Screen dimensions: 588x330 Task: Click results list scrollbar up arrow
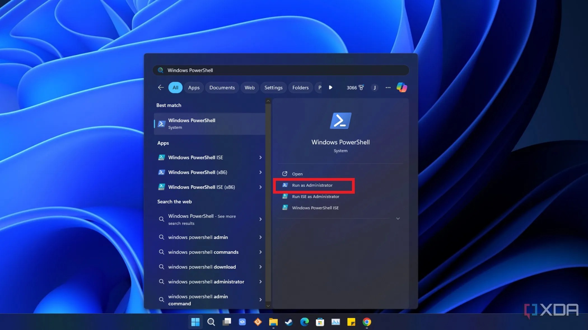click(x=268, y=101)
